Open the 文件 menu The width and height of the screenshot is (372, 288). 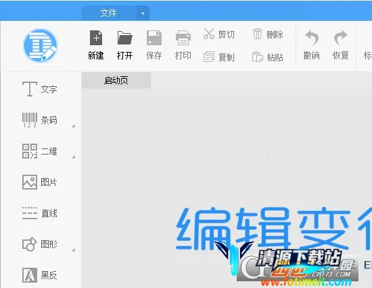109,13
